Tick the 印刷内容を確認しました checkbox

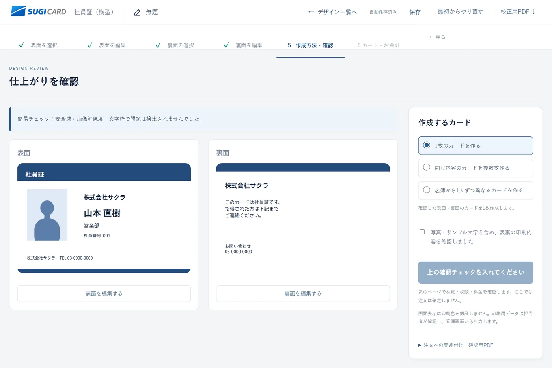422,232
